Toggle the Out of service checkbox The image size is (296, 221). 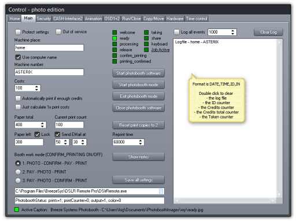pos(58,32)
